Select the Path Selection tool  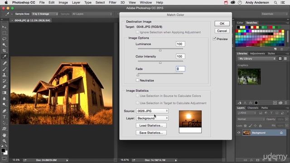(4, 123)
